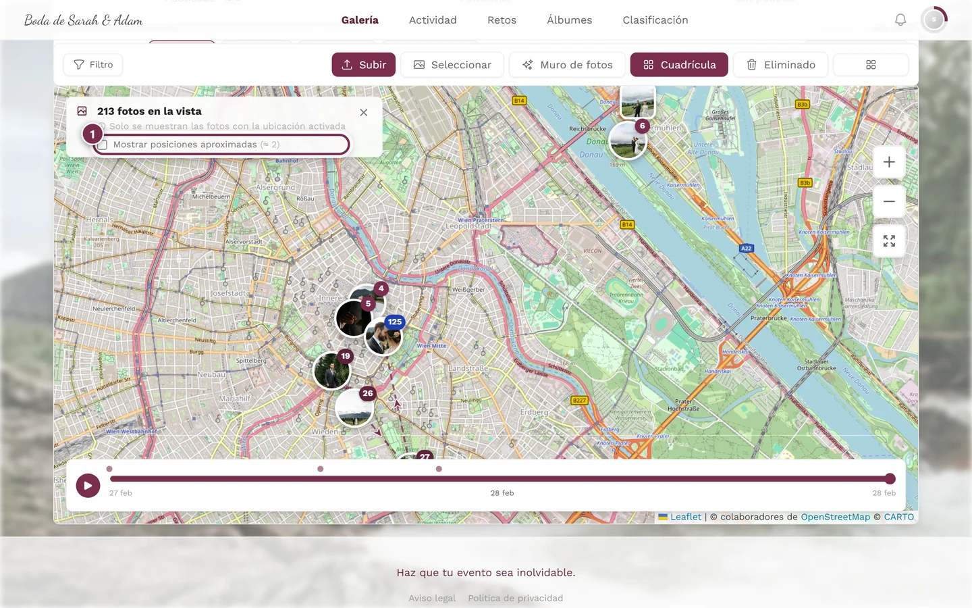Open the OpenStreetMap link
This screenshot has width=972, height=608.
pos(836,517)
